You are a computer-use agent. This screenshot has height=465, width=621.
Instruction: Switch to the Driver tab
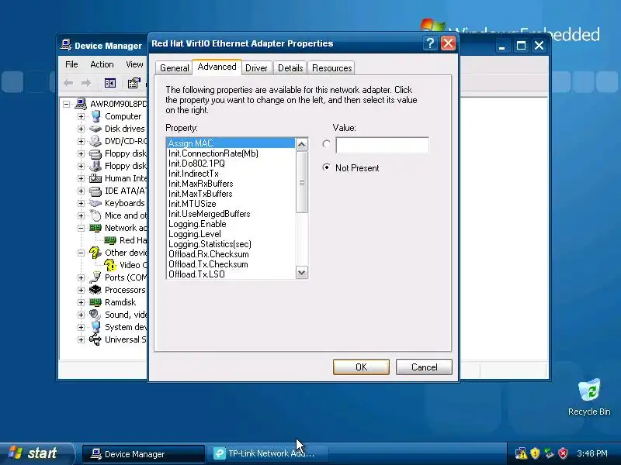pos(256,68)
